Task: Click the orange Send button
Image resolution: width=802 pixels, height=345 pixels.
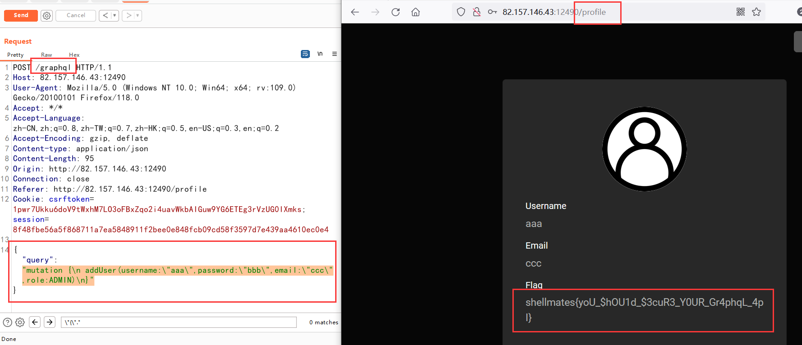Action: pos(21,15)
